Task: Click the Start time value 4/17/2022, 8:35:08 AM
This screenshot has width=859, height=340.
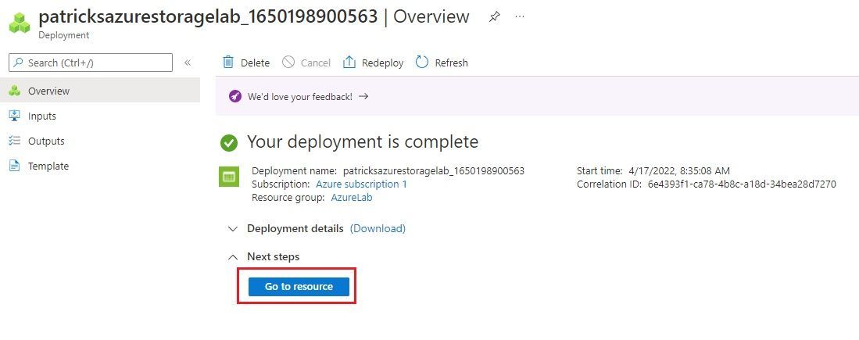Action: (678, 171)
